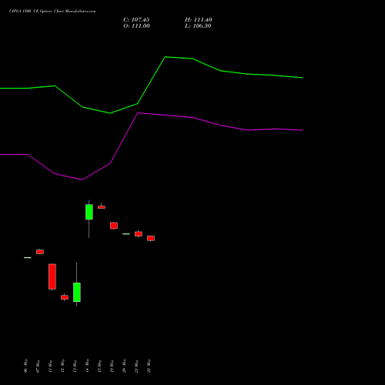Click the red 19 May candlestick
Image resolution: width=385 pixels, height=385 pixels.
114,226
